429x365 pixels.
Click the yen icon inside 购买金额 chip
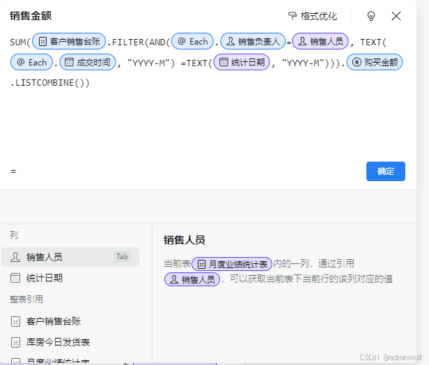pos(357,62)
